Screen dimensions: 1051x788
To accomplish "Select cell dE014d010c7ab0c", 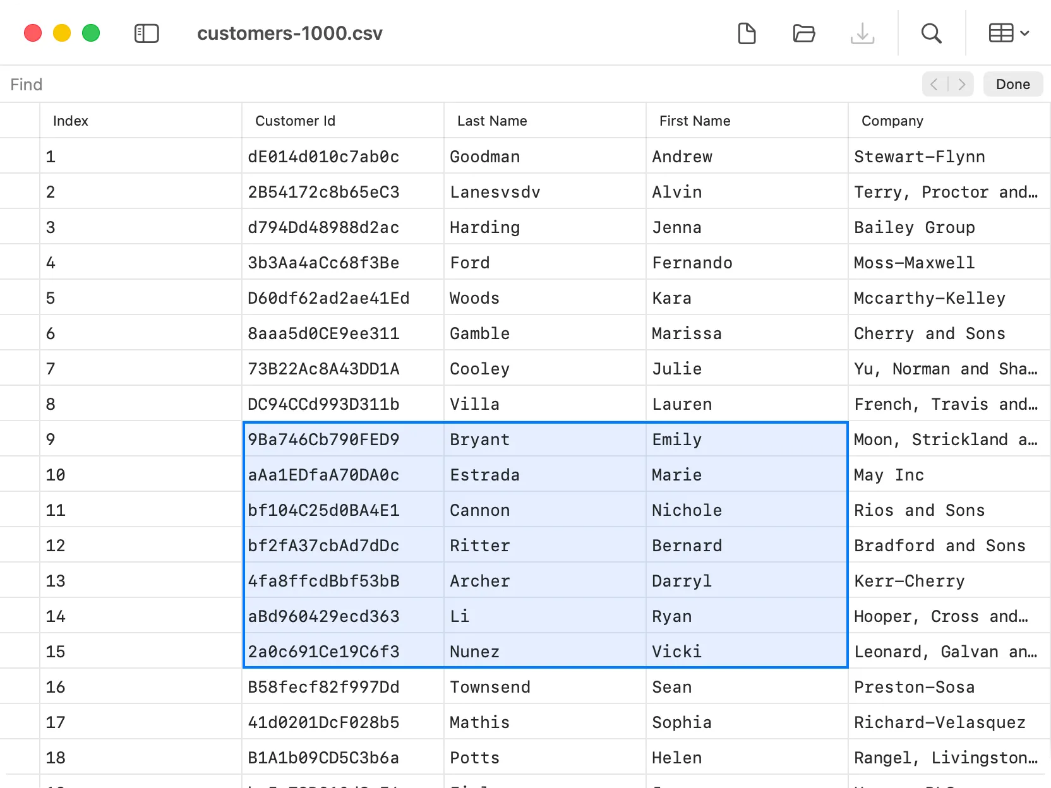I will [343, 156].
